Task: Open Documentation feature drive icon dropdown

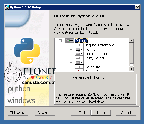Action: (79, 54)
